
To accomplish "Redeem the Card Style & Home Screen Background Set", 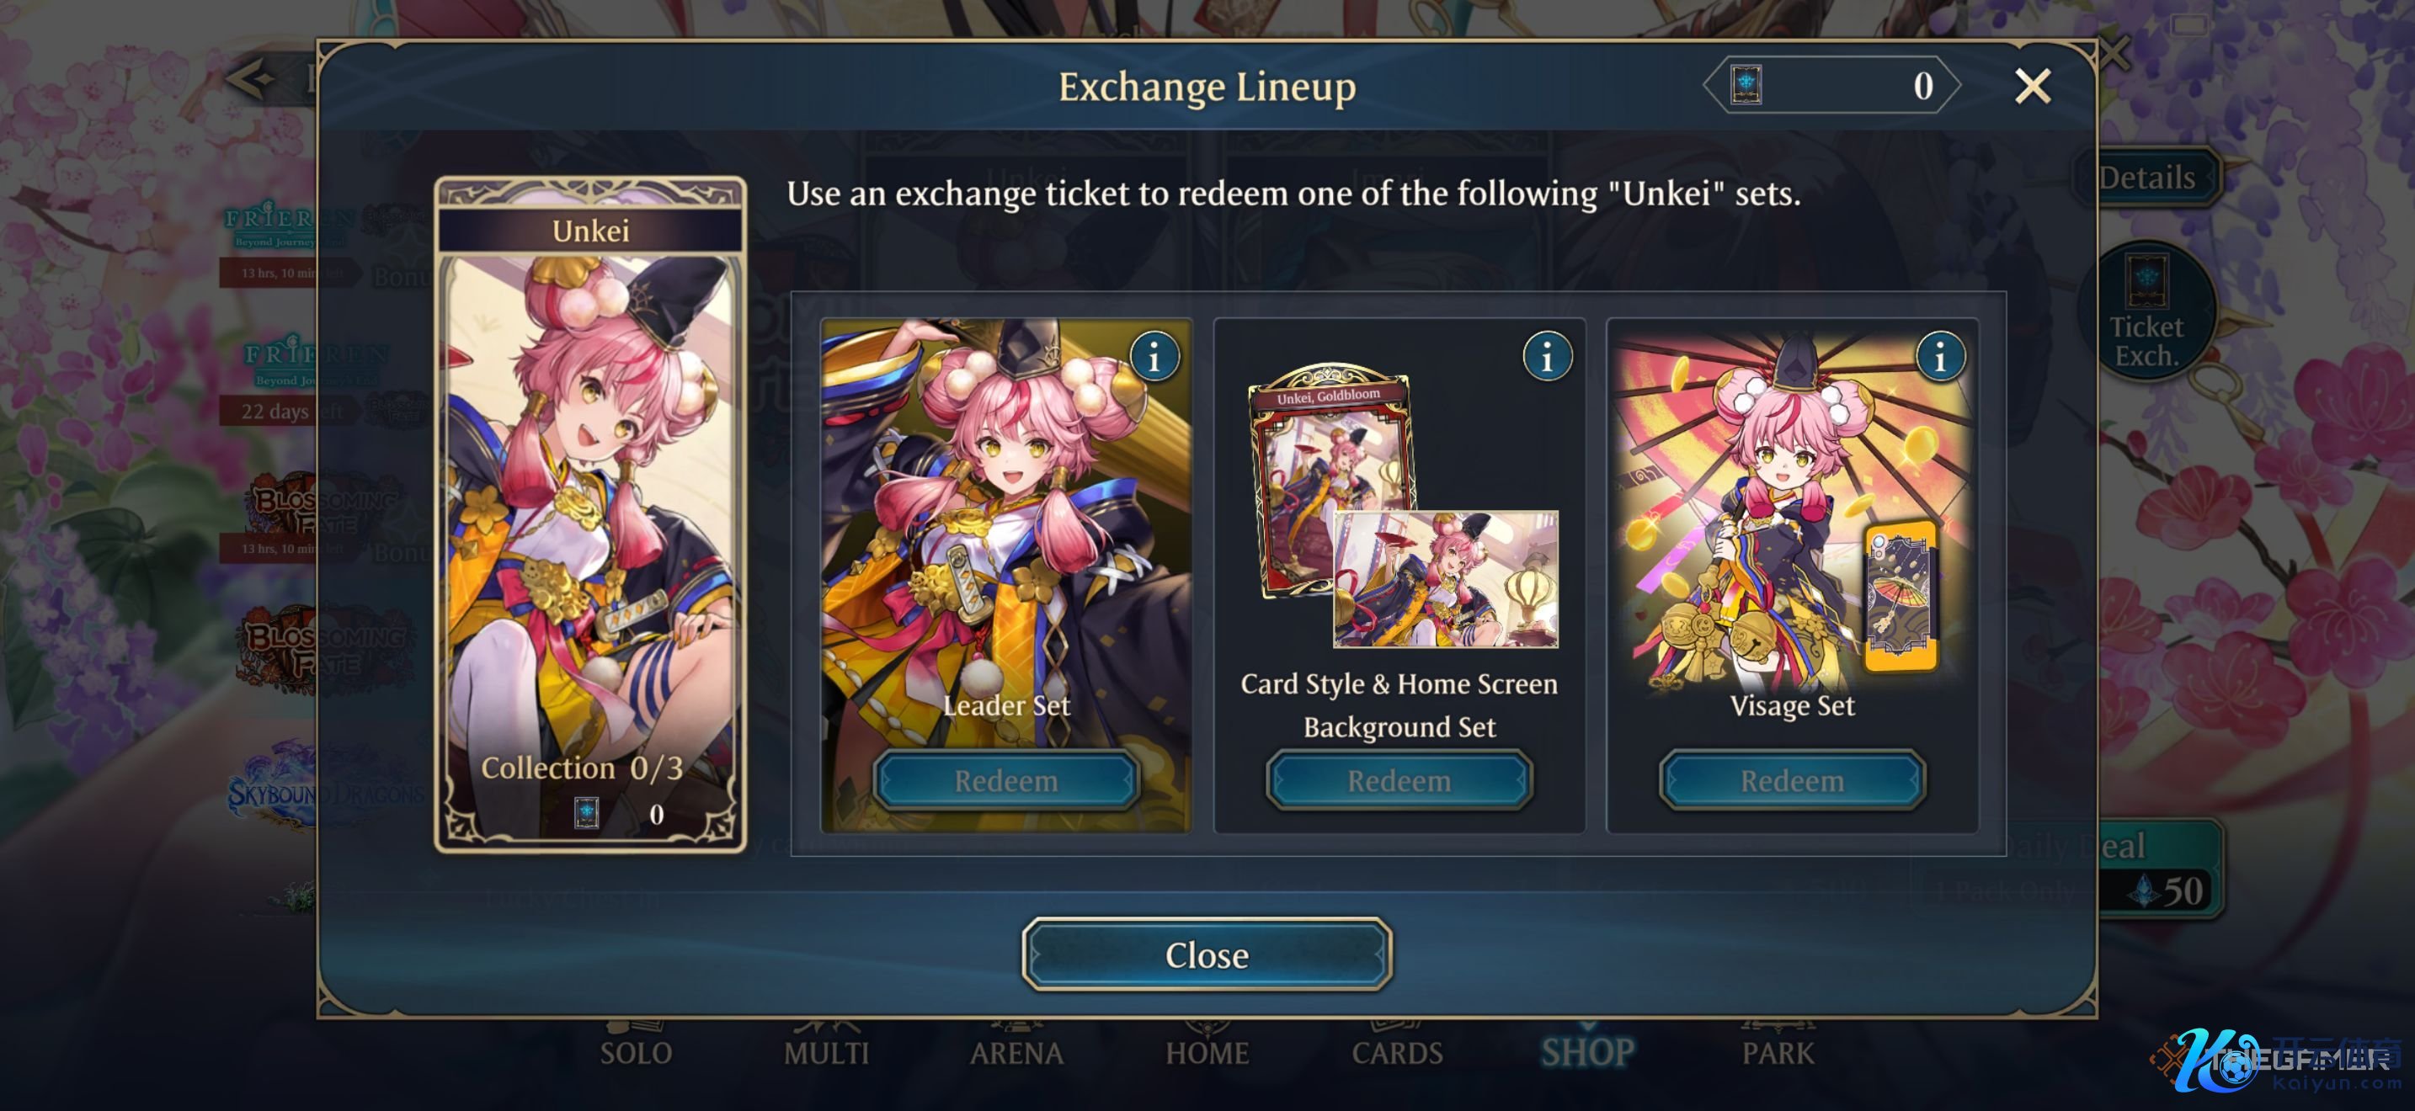I will [1399, 780].
